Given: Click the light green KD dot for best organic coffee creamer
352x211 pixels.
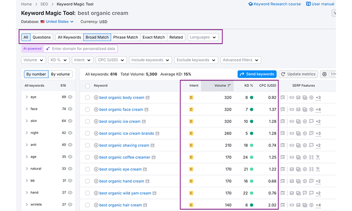Looking at the screenshot, I should 252,157.
